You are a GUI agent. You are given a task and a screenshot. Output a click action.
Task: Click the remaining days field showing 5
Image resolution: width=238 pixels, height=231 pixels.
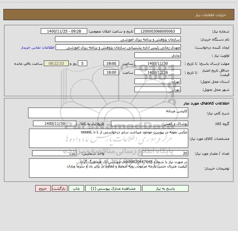83,63
